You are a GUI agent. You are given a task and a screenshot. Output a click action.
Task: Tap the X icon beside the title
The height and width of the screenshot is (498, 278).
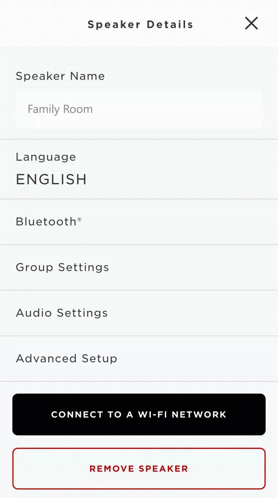point(251,24)
